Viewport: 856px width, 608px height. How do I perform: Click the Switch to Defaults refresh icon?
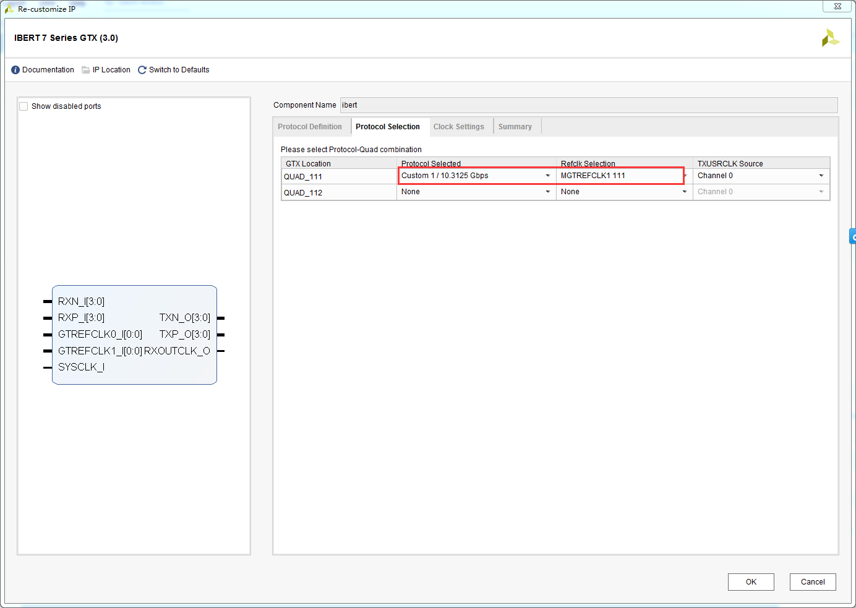(x=142, y=70)
